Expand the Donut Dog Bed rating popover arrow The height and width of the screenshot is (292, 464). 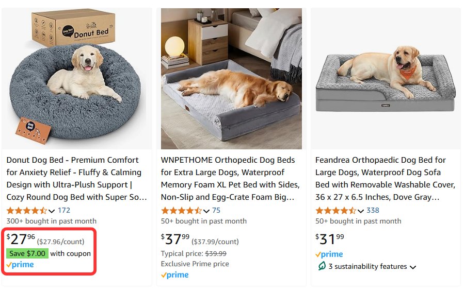[x=52, y=211]
